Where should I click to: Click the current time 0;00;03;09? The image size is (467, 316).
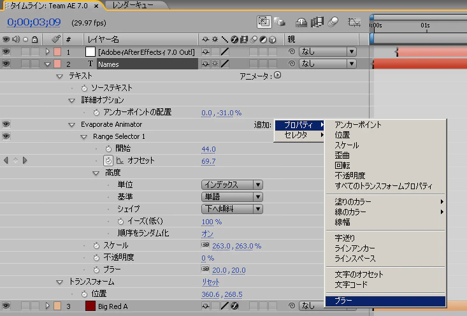pyautogui.click(x=34, y=22)
